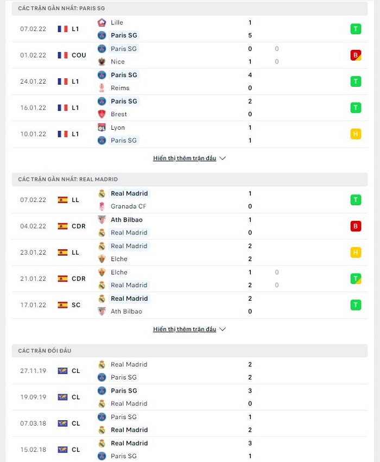The height and width of the screenshot is (462, 380).
Task: Click the Champions League icon on 19.09.19 row
Action: 62,397
